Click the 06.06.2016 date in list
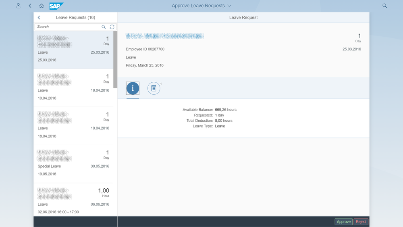 tap(100, 204)
